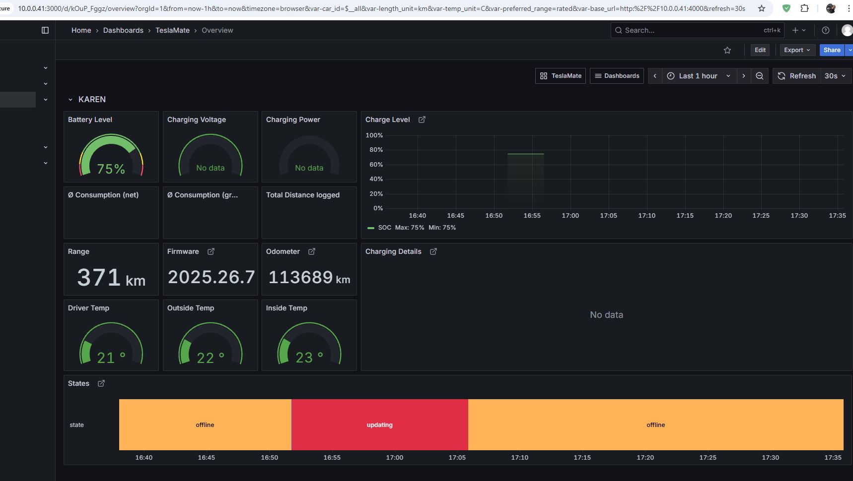Image resolution: width=853 pixels, height=481 pixels.
Task: Click green SOC line in Charge Level chart
Action: coord(525,154)
